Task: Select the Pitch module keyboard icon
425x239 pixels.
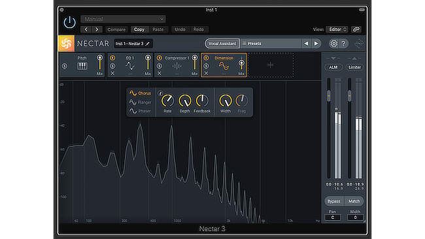Action: pyautogui.click(x=82, y=66)
